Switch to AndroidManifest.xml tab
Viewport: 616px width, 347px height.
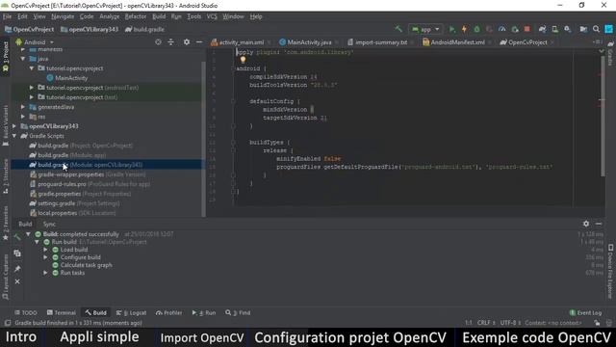point(457,42)
